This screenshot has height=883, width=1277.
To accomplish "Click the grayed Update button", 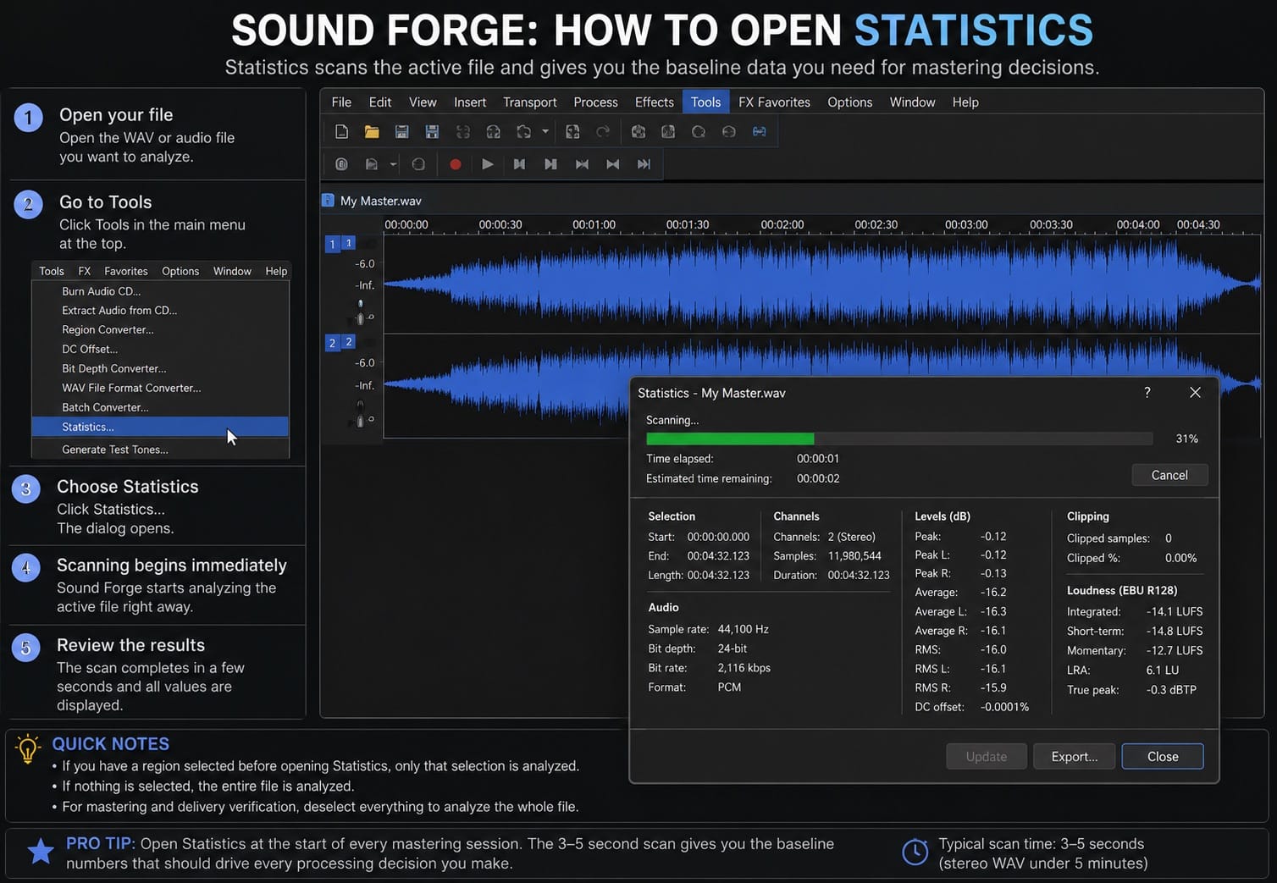I will (x=987, y=756).
